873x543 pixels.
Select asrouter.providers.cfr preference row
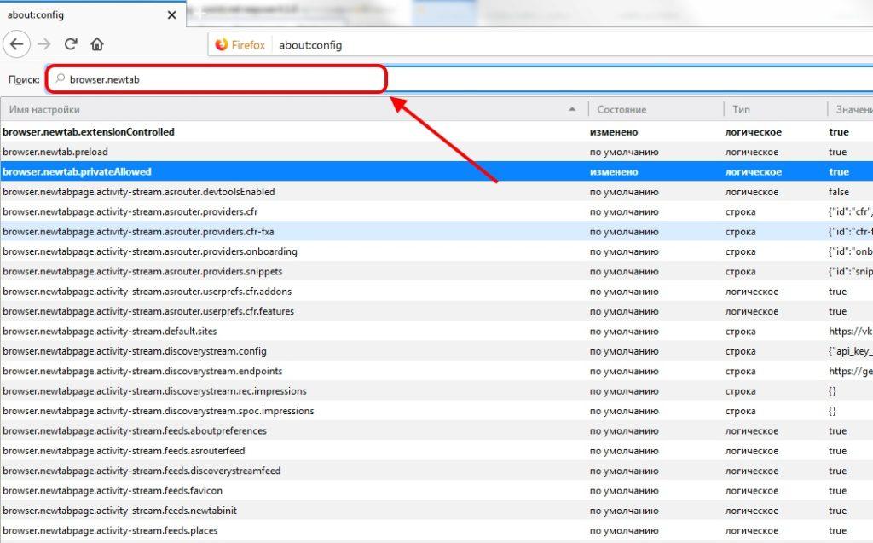436,211
